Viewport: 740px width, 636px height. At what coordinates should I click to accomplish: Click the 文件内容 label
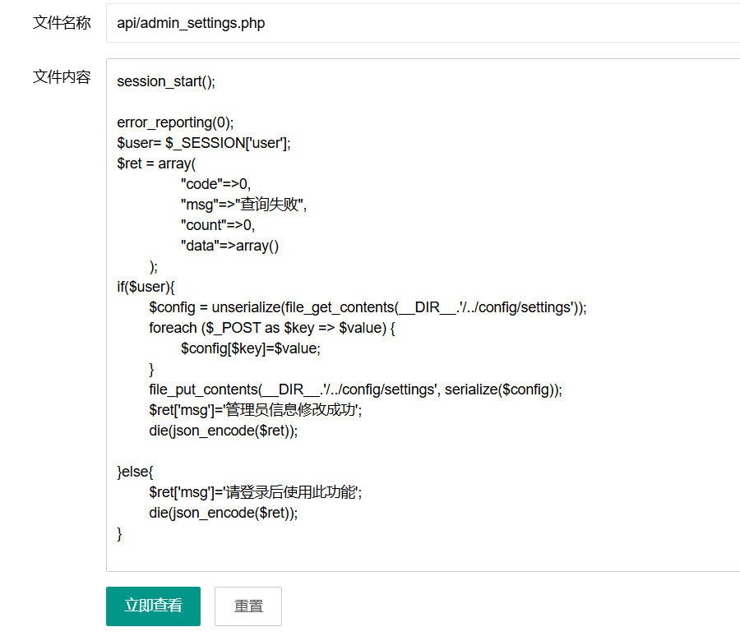click(62, 77)
